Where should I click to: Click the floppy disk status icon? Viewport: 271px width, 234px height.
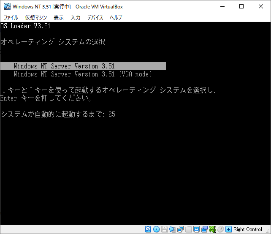pos(164,229)
